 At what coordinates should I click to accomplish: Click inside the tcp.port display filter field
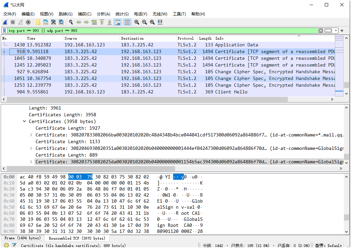tap(162, 31)
